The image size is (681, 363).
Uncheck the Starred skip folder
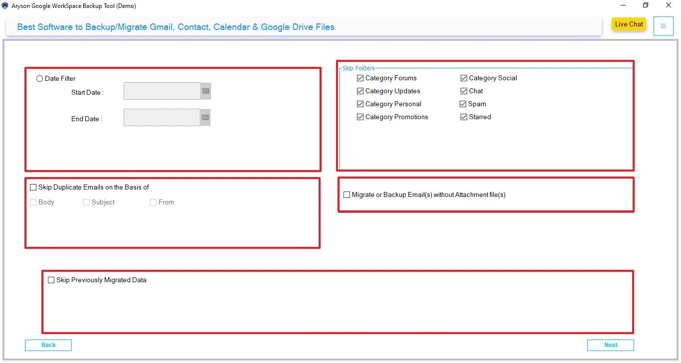464,117
